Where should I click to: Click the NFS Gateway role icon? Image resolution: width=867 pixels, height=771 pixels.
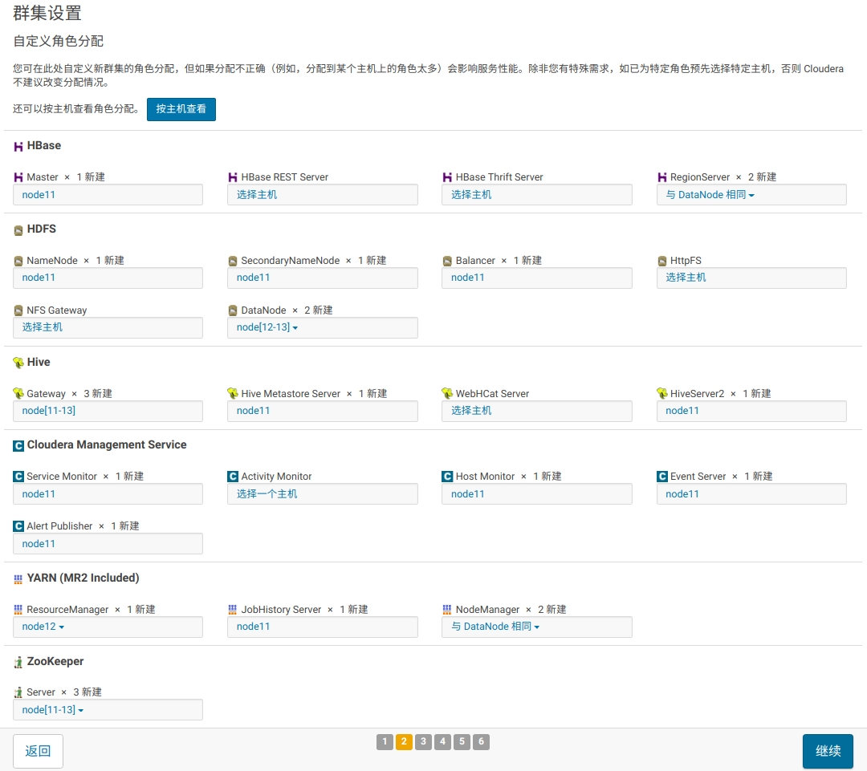[18, 310]
